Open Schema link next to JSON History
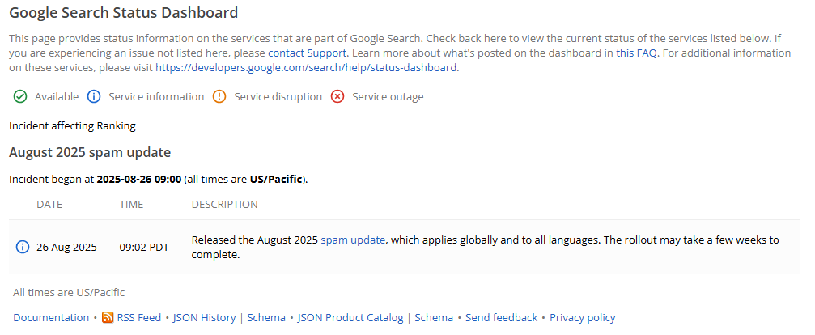 coord(266,317)
